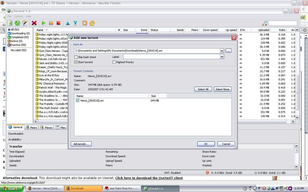
Task: Switch to the Pieces tab
Action: click(x=46, y=127)
